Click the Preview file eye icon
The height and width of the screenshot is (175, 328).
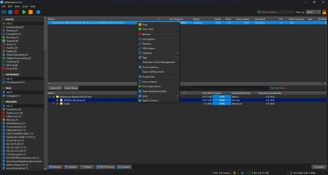point(140,77)
